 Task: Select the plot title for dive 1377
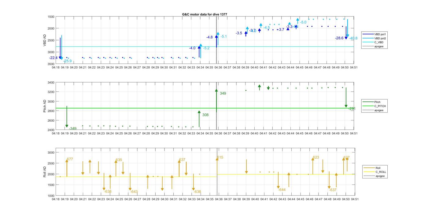click(205, 14)
